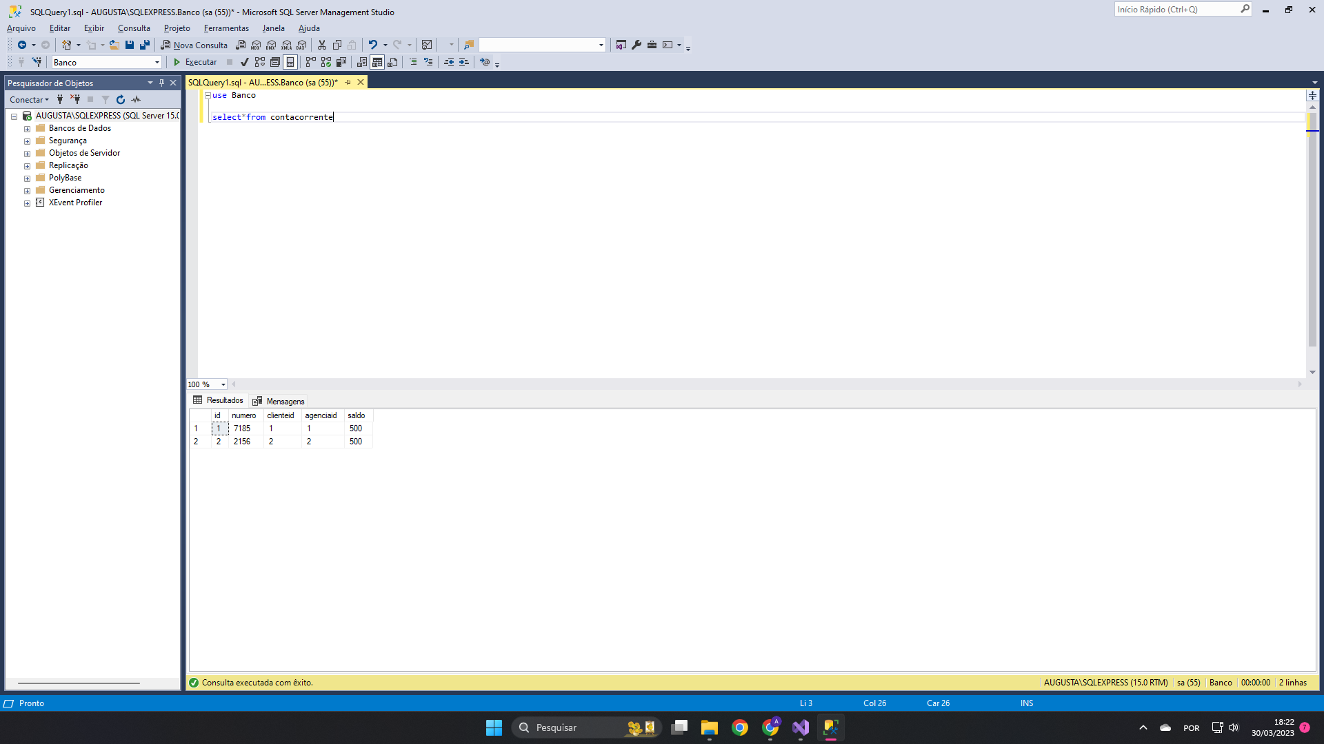1324x744 pixels.
Task: Expand the Replicação node
Action: click(27, 166)
